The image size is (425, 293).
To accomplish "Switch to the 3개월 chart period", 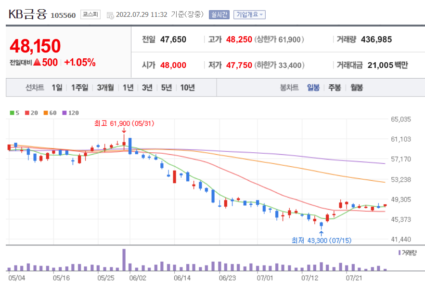I will [105, 88].
